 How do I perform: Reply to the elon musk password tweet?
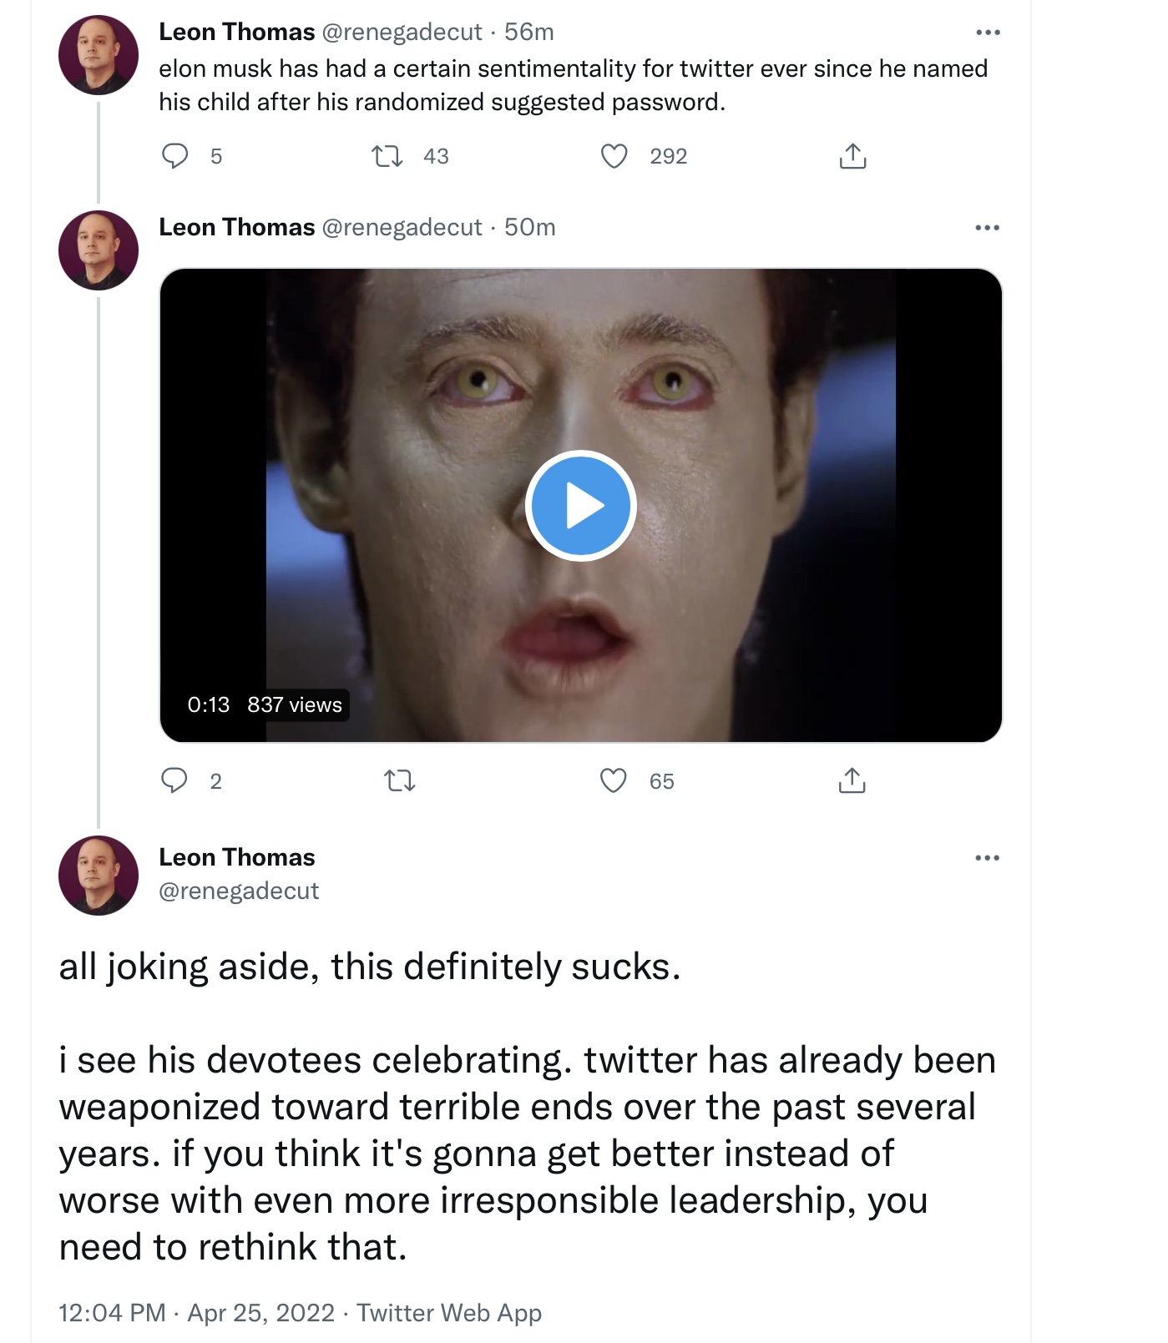tap(174, 156)
